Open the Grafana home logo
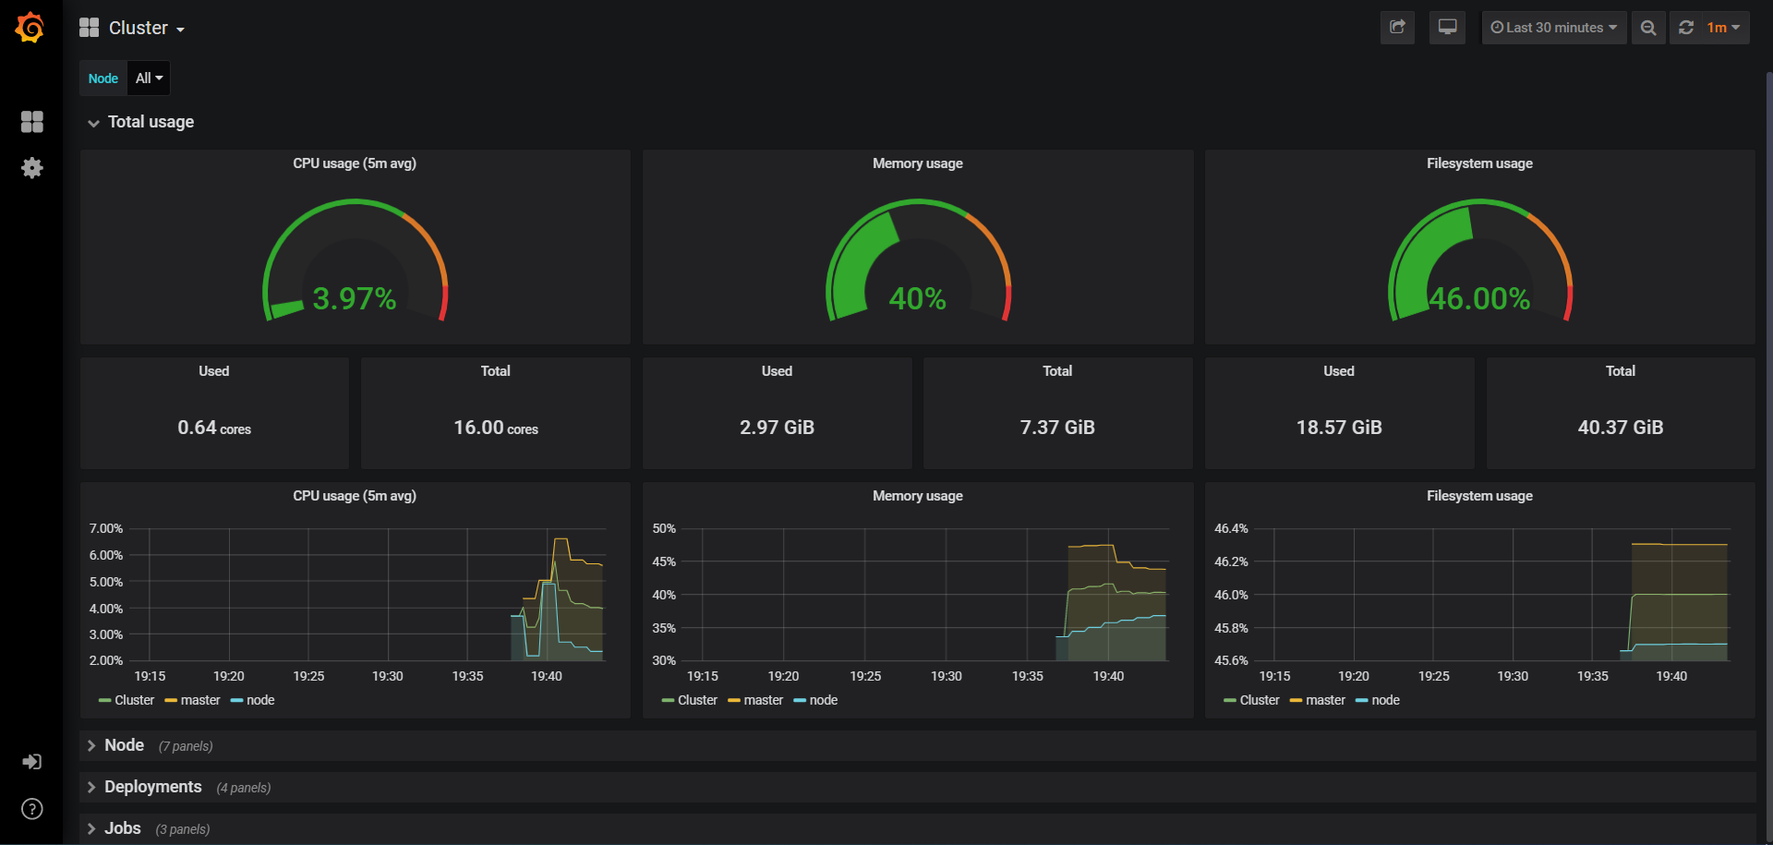The width and height of the screenshot is (1773, 845). point(30,28)
